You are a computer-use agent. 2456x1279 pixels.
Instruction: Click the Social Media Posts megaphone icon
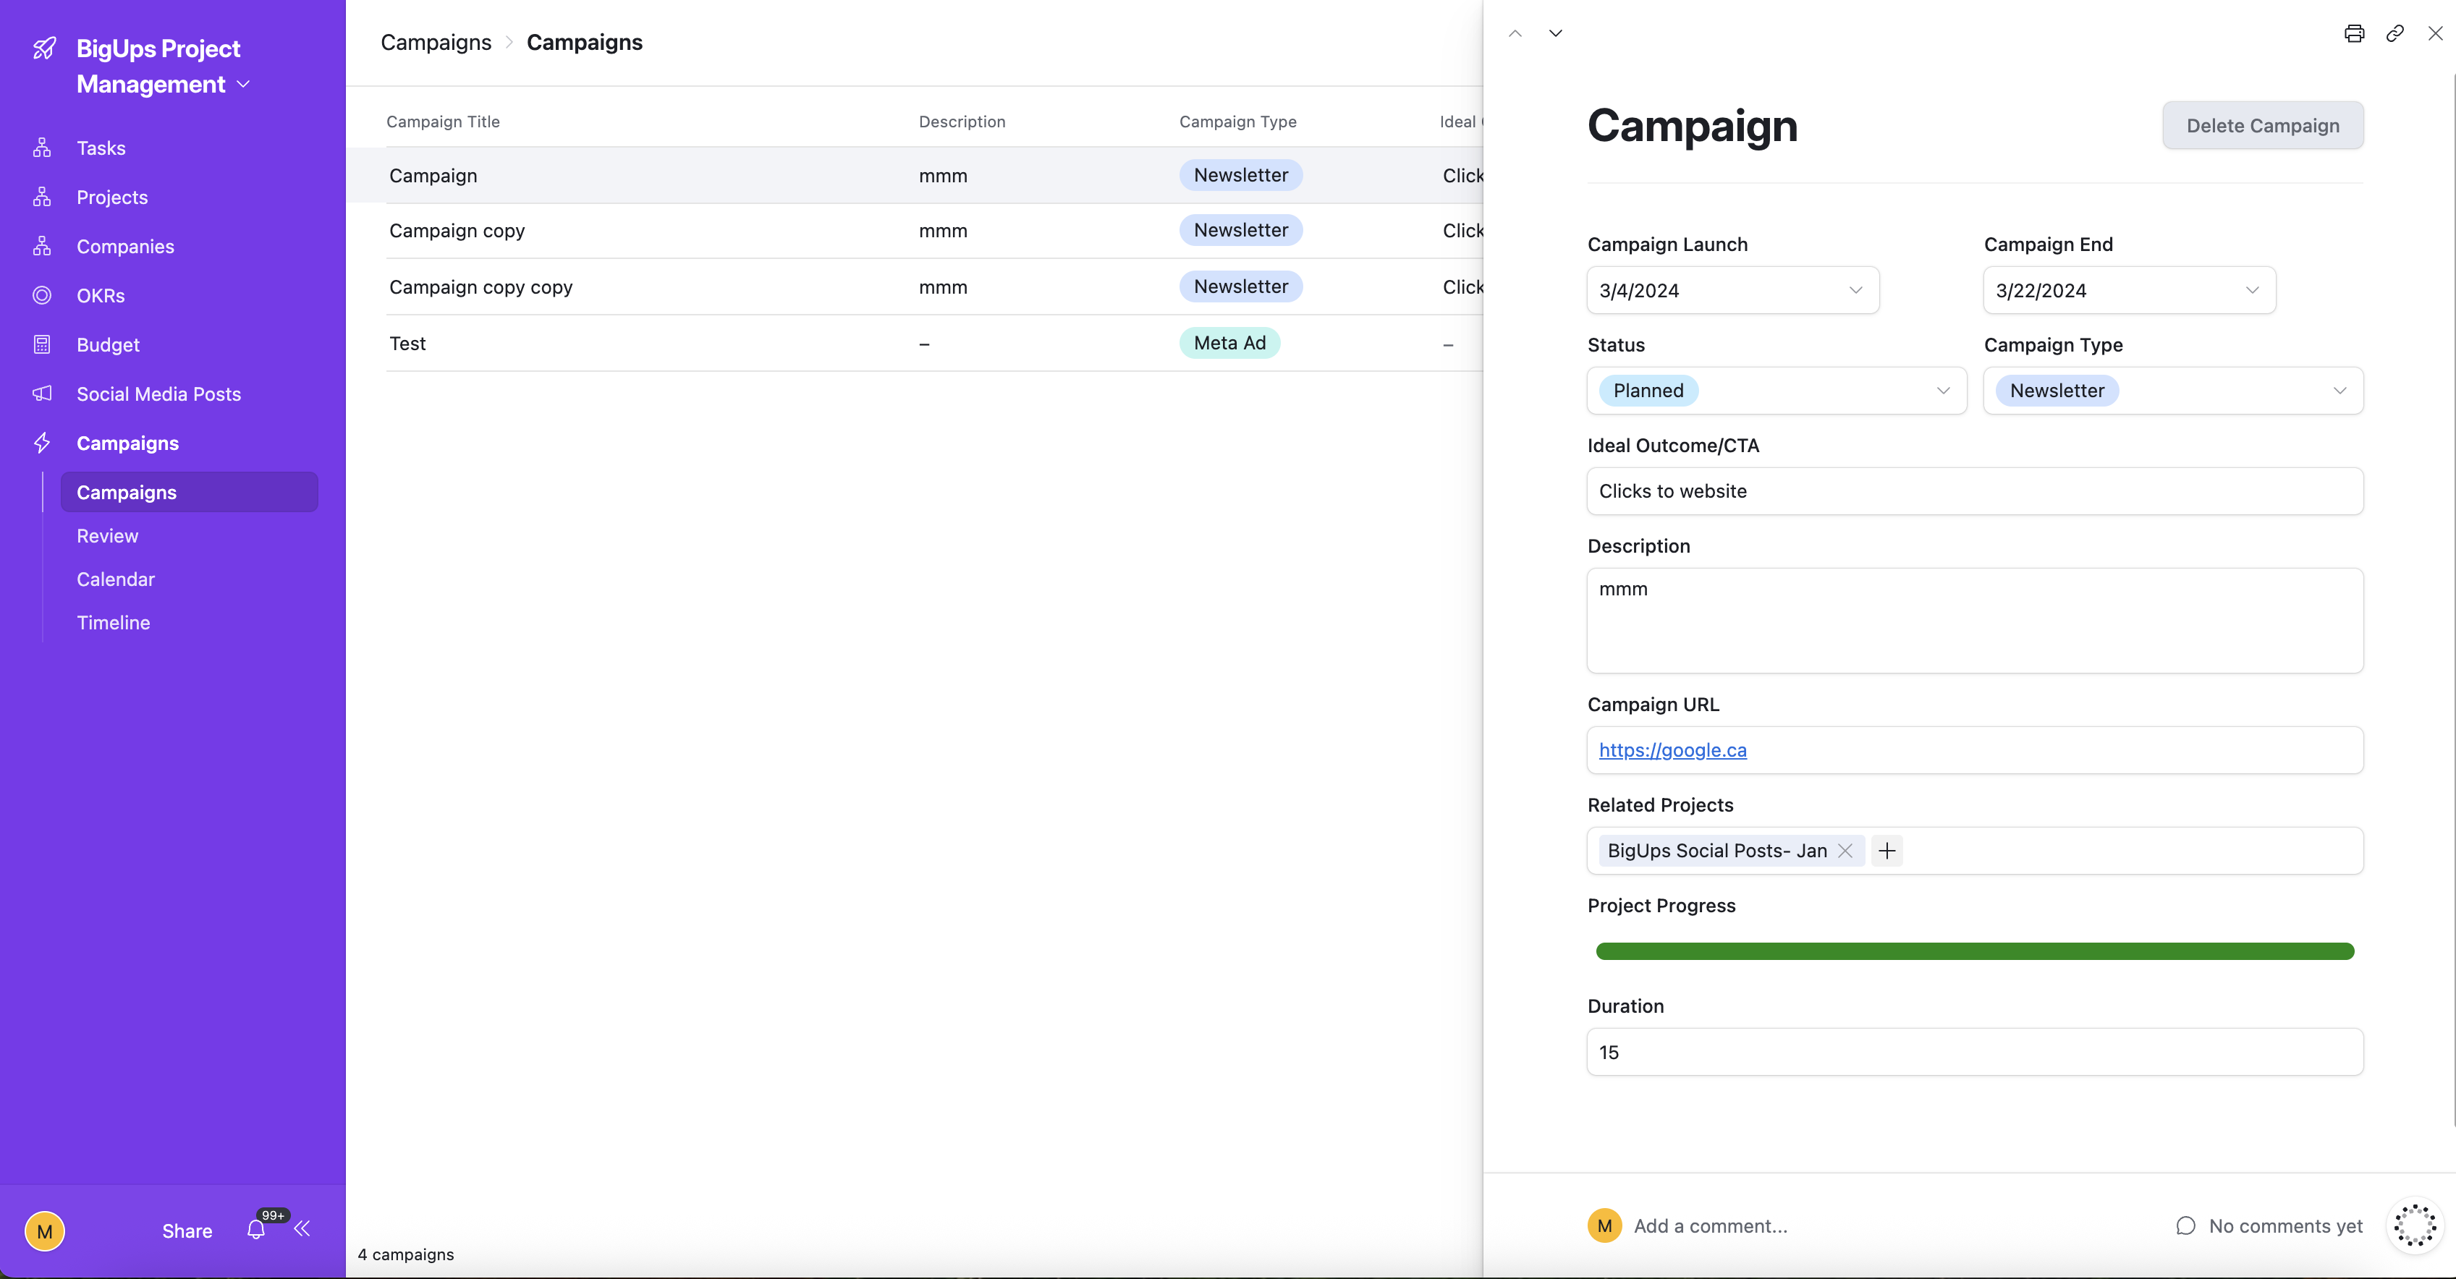tap(42, 394)
